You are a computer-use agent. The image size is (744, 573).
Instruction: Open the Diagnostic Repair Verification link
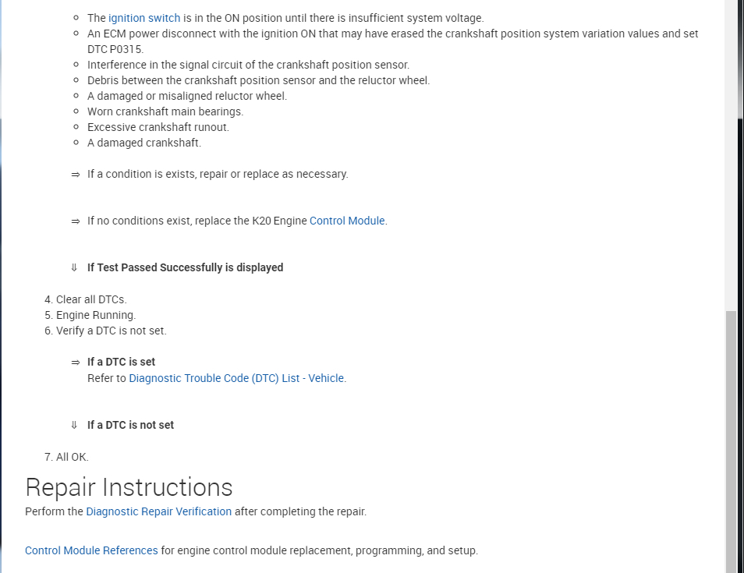158,511
